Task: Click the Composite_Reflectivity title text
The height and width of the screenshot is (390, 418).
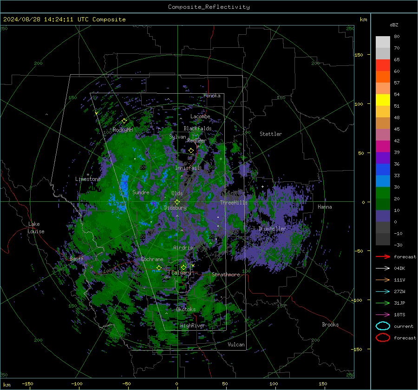Action: [209, 7]
